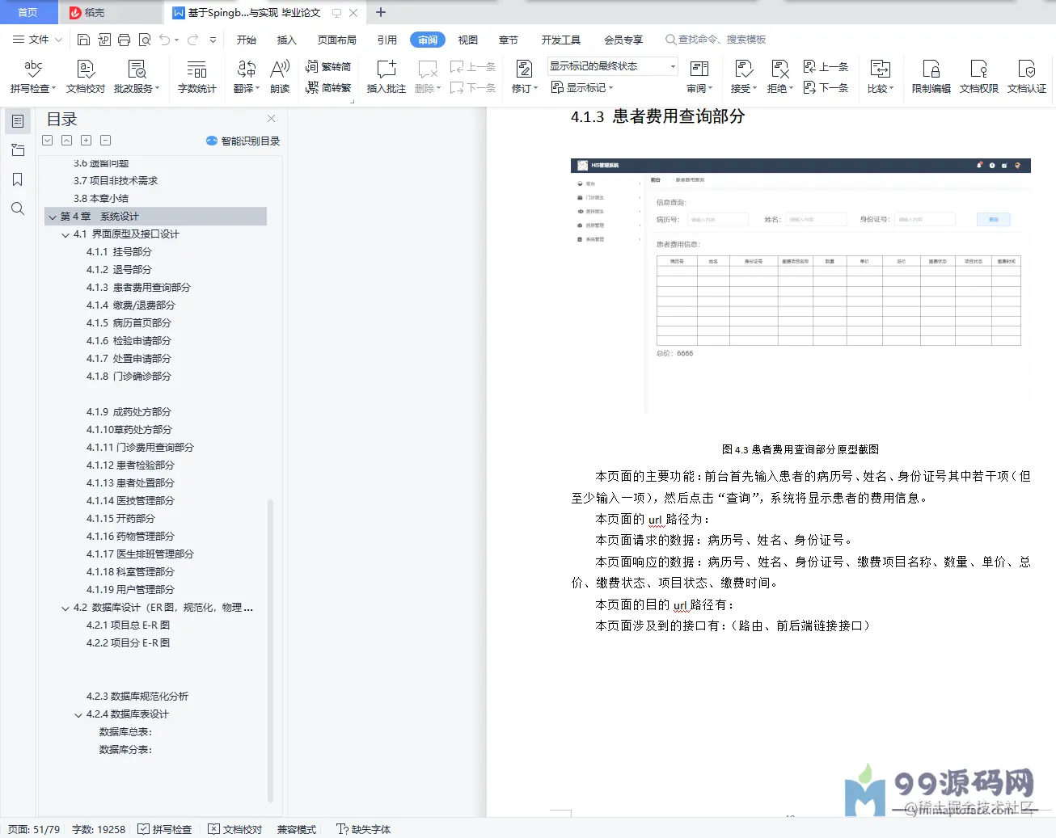Viewport: 1056px width, 838px height.
Task: Collapse the 4.2 数据库设计 node
Action: [x=65, y=608]
